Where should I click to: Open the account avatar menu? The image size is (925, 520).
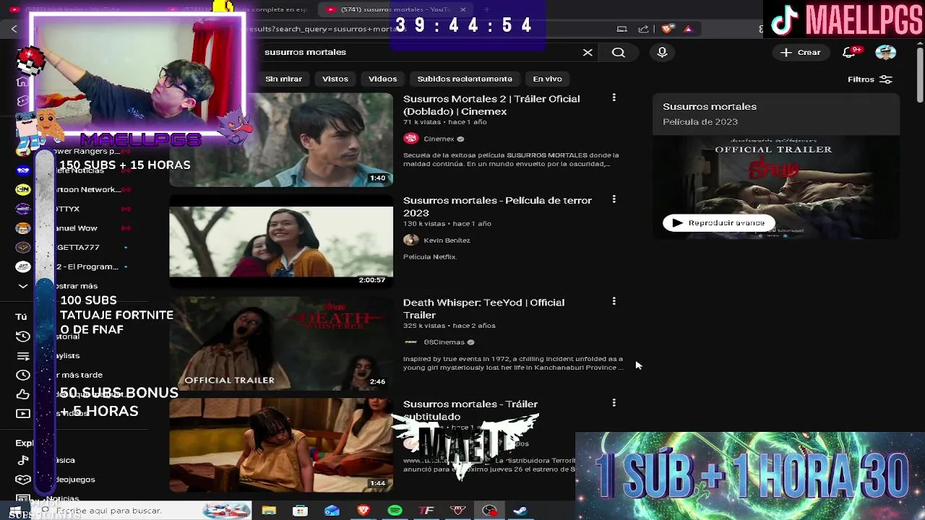click(885, 52)
